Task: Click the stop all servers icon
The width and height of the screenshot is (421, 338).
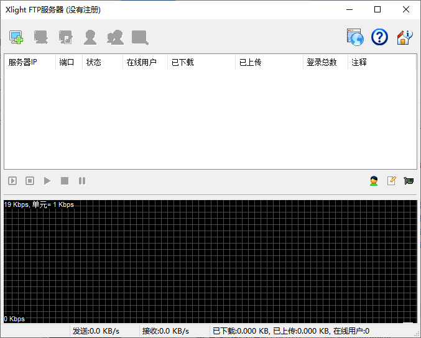Action: pos(30,181)
